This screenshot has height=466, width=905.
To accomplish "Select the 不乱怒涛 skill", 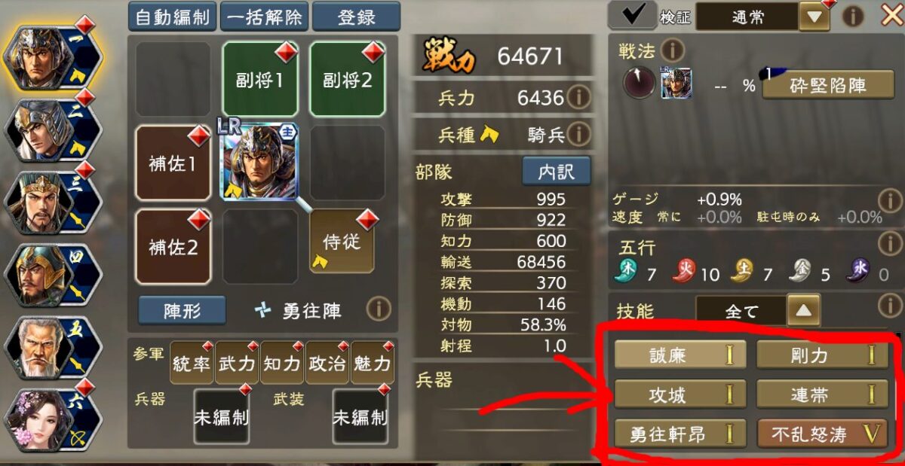I will [x=823, y=434].
